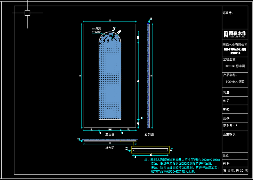Click the 竖剖图 view label
Image resolution: width=253 pixels, height=180 pixels.
pyautogui.click(x=149, y=135)
